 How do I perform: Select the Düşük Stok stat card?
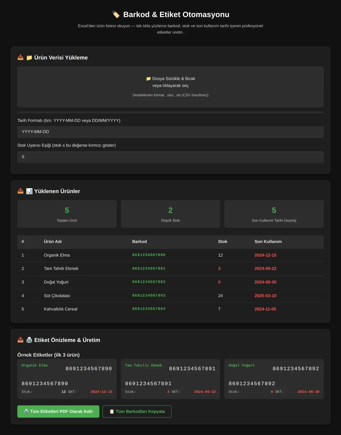170,214
